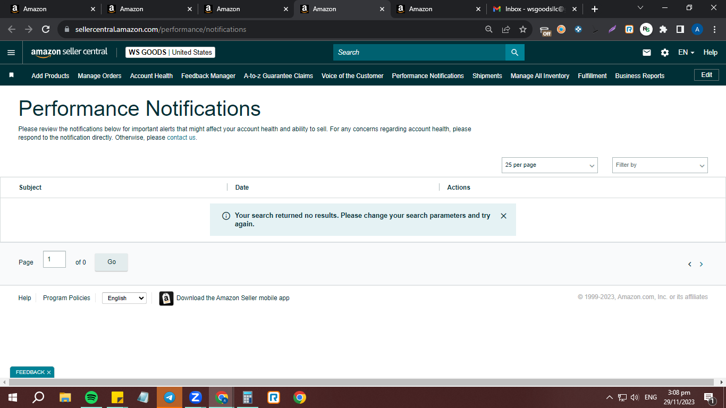The image size is (726, 408).
Task: Open the Chrome Extensions puzzle icon
Action: pos(663,29)
